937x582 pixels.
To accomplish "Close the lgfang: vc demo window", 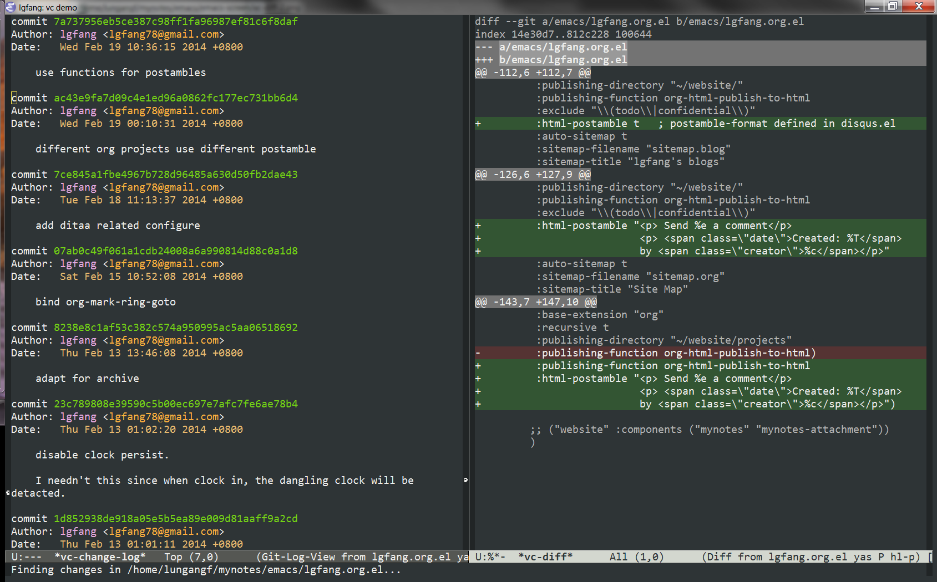I will point(919,7).
